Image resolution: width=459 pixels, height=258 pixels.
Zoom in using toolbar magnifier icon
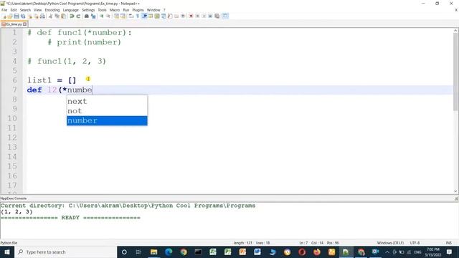pos(102,16)
